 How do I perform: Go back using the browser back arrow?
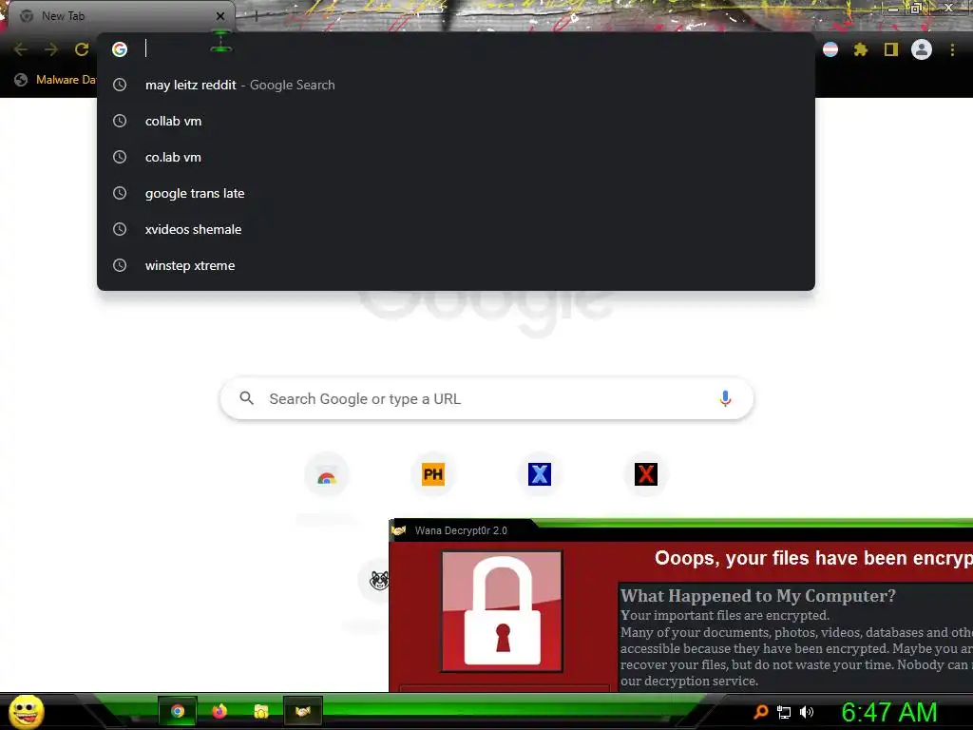21,49
